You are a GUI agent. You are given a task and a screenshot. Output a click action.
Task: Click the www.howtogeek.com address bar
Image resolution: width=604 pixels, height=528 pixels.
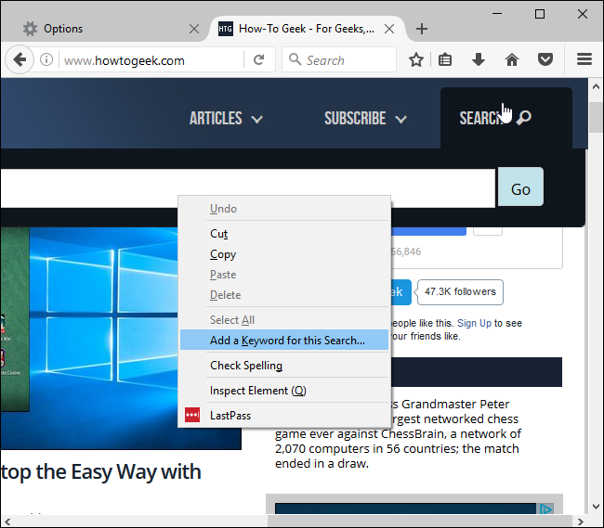coord(151,60)
